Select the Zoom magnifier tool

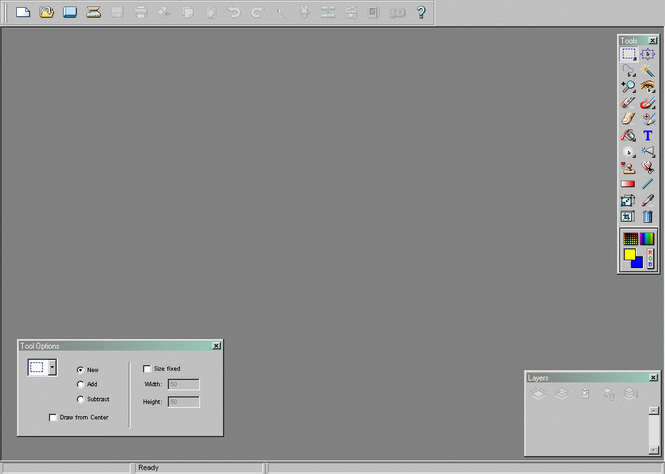pyautogui.click(x=629, y=86)
